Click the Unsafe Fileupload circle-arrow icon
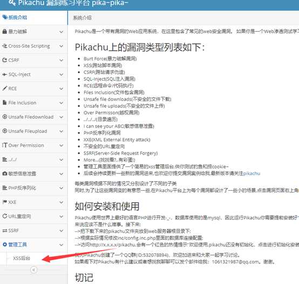Image resolution: width=299 pixels, height=284 pixels. (4, 131)
